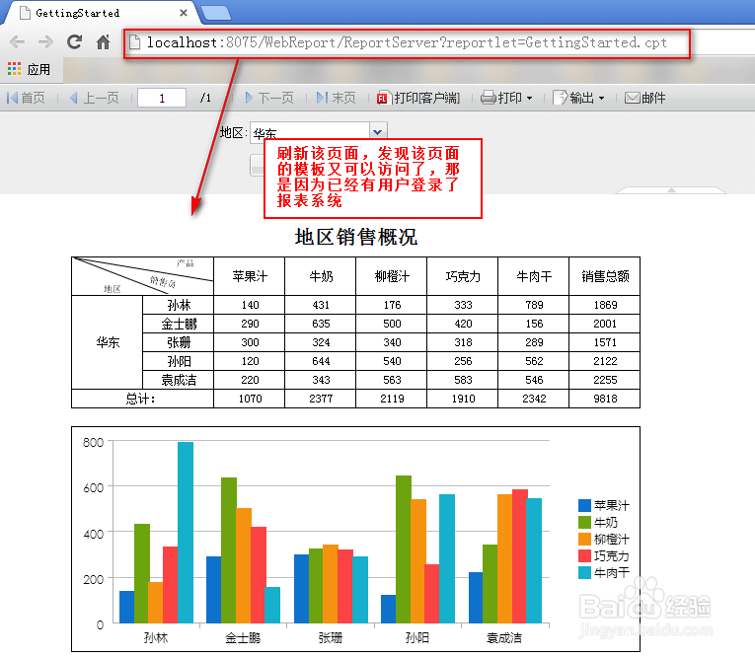Click the page number input field
The width and height of the screenshot is (755, 657).
click(x=162, y=99)
